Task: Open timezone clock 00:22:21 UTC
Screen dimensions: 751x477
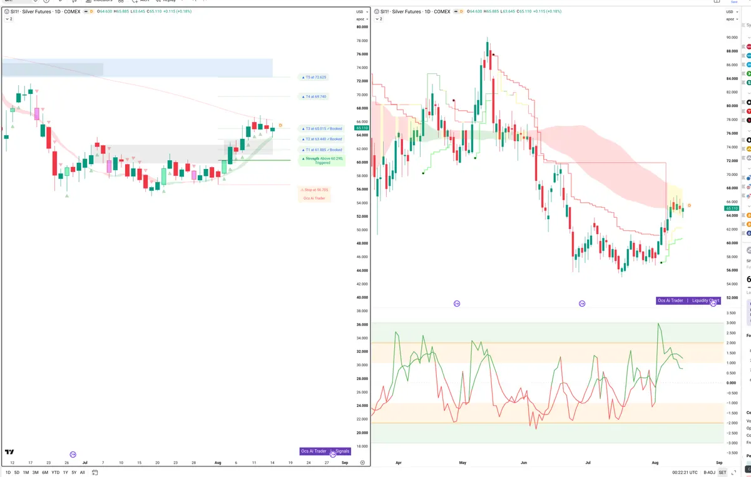Action: click(x=685, y=473)
